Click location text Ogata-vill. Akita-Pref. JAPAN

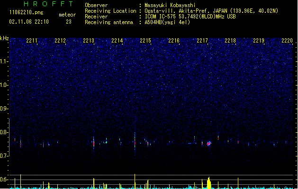tap(186, 11)
